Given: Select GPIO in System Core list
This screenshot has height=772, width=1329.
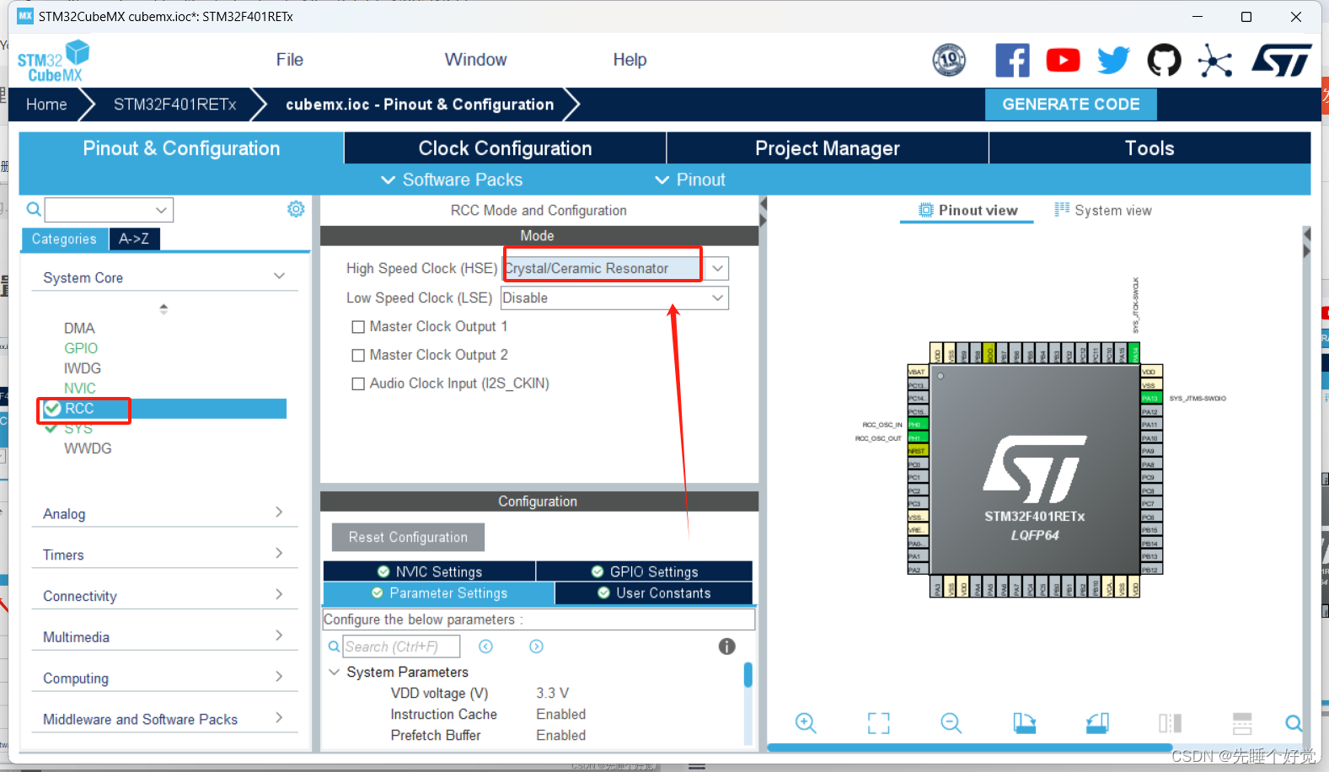Looking at the screenshot, I should pos(81,348).
